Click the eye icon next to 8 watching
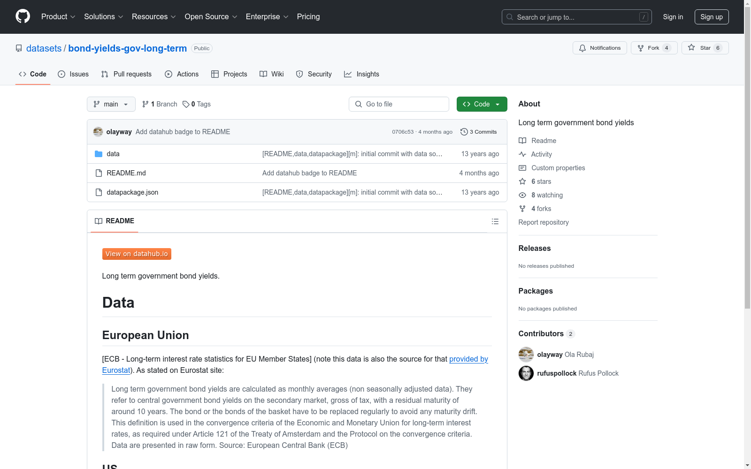 522,195
